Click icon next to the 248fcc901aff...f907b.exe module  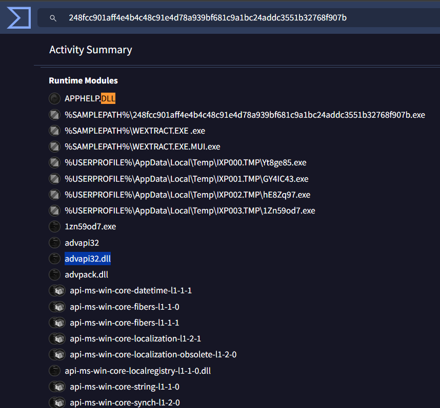(x=55, y=115)
